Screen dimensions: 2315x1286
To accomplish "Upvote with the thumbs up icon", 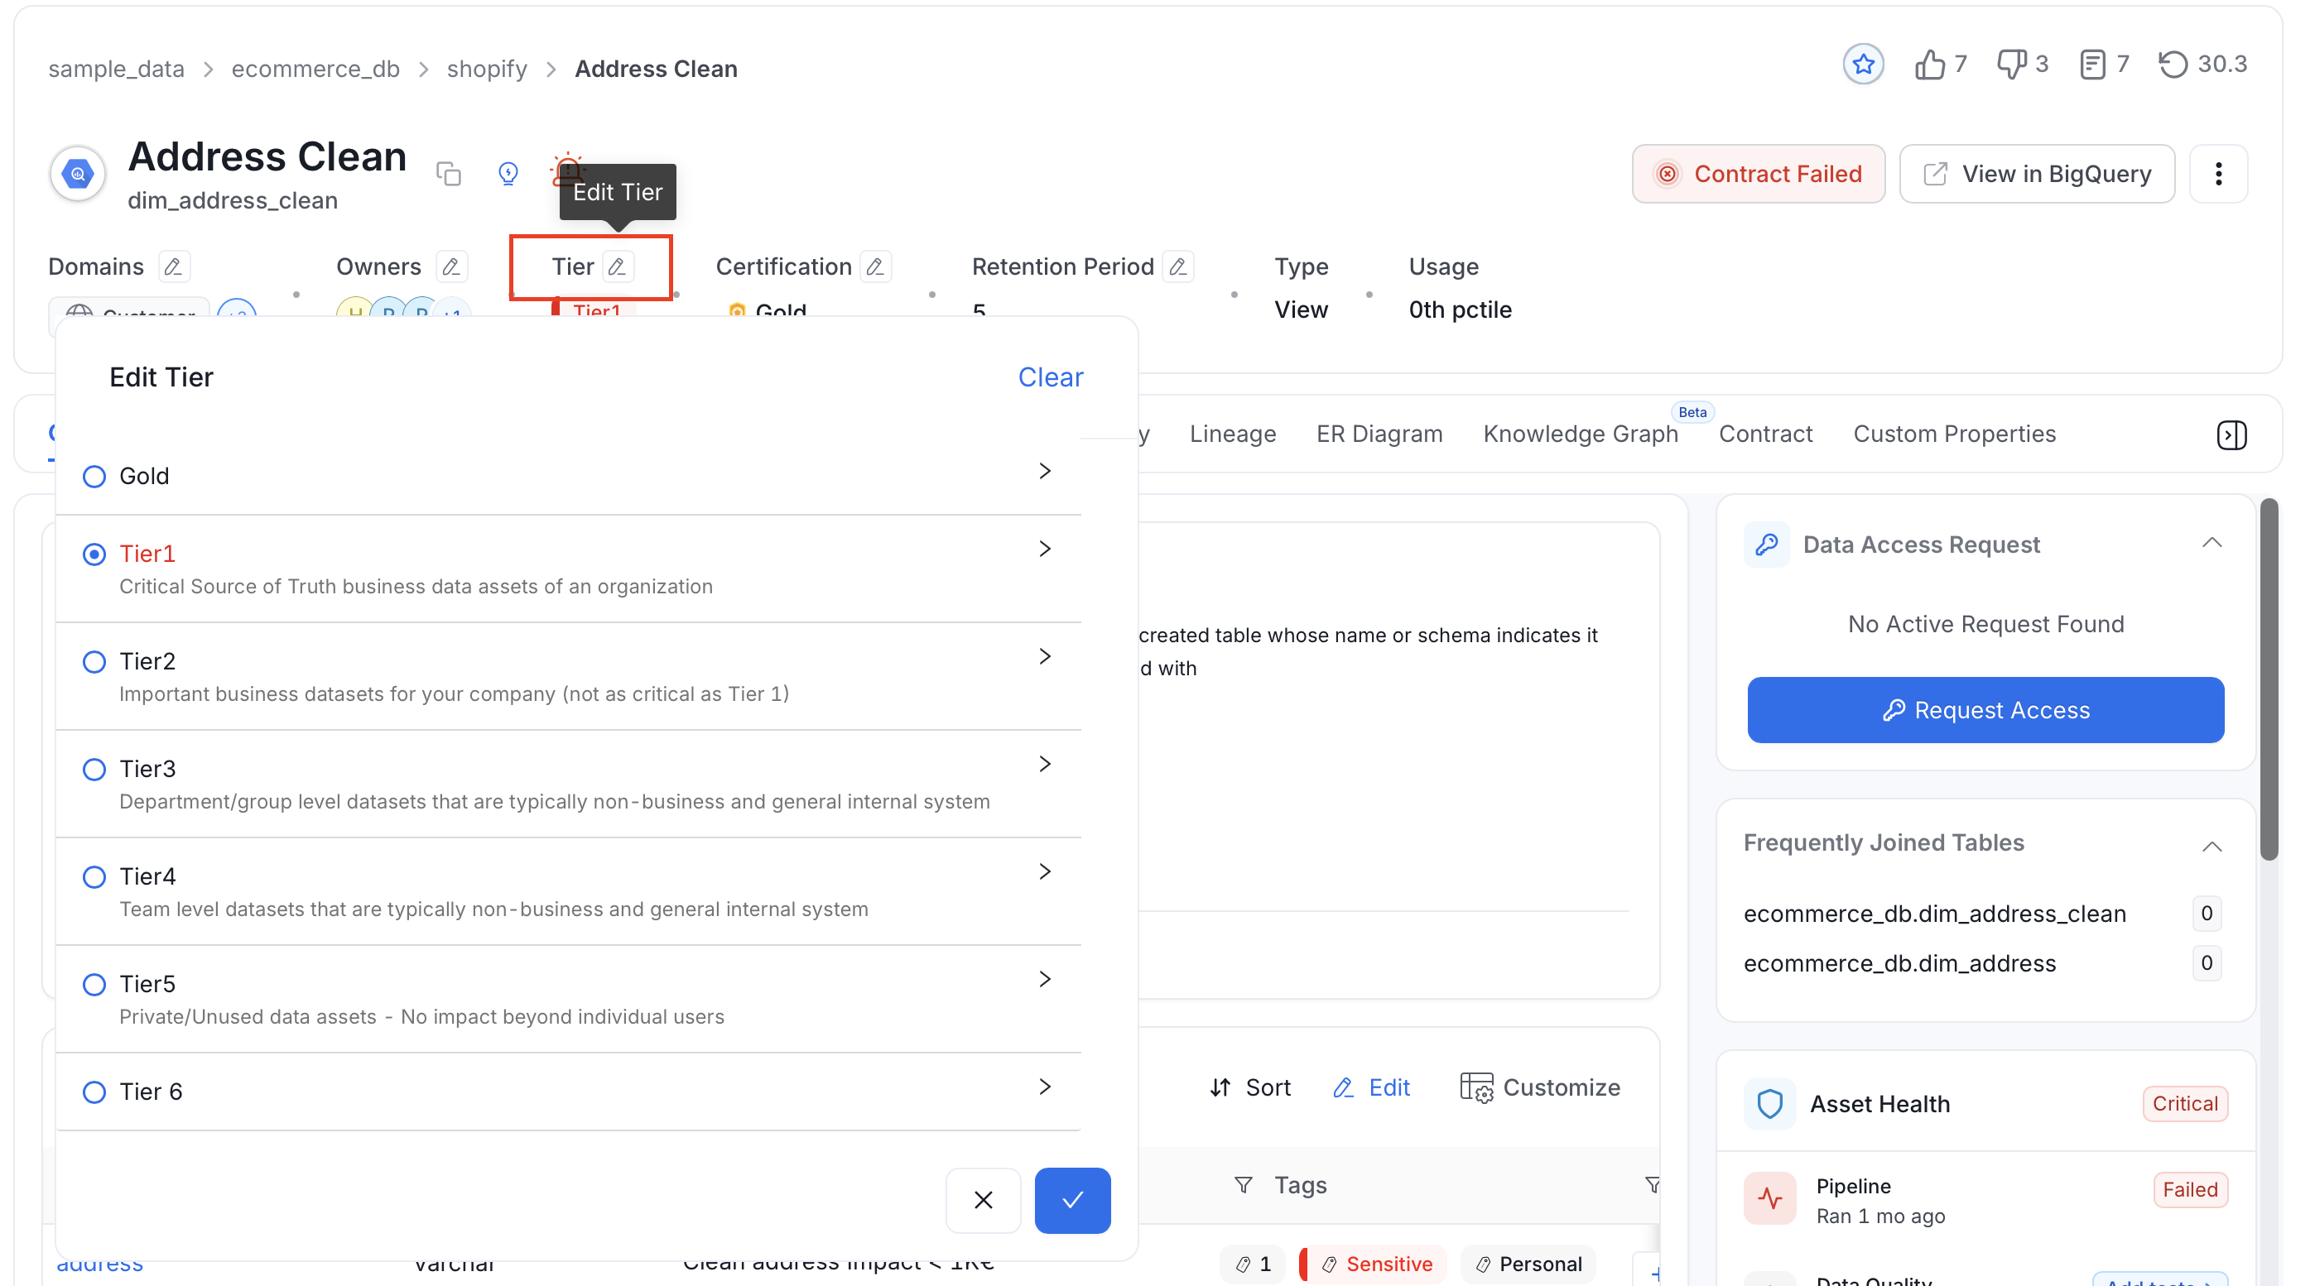I will click(x=1929, y=65).
